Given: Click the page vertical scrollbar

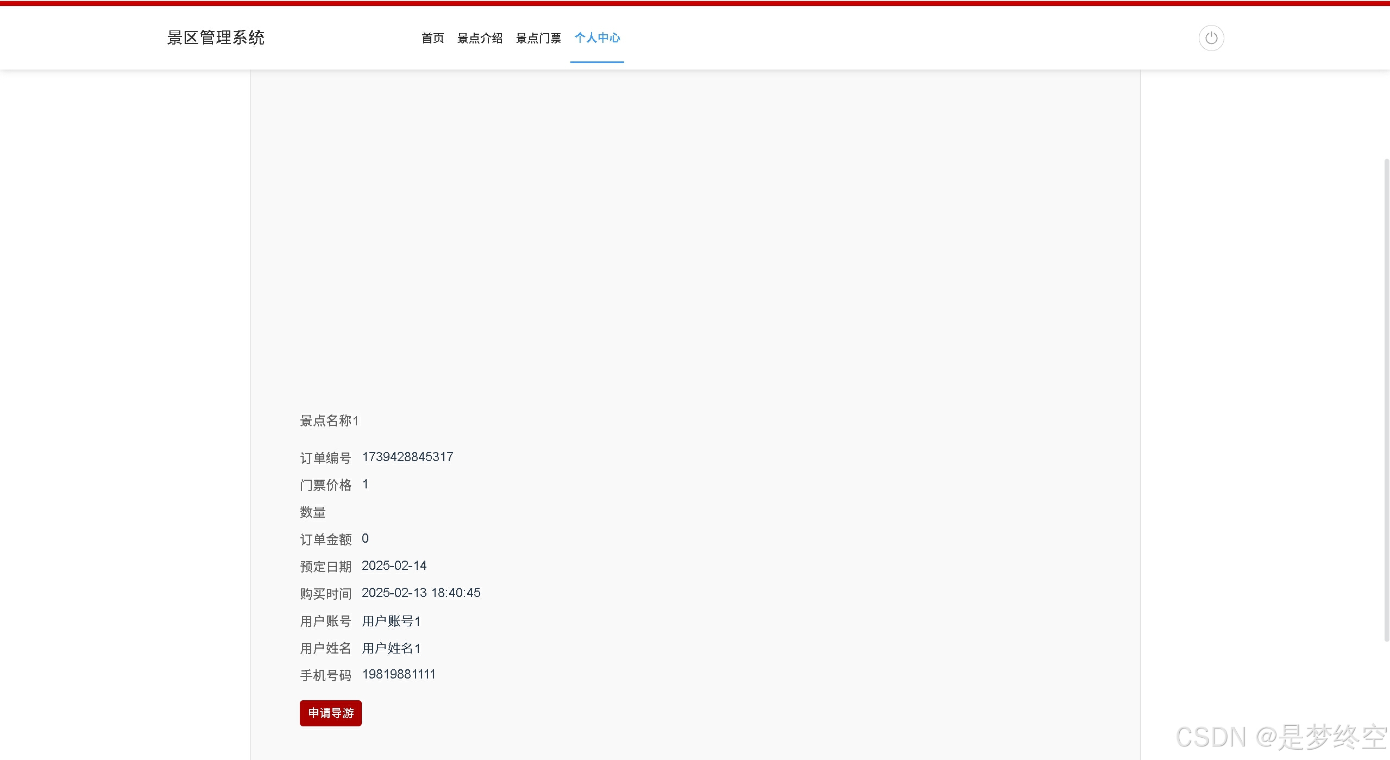Looking at the screenshot, I should (1386, 399).
